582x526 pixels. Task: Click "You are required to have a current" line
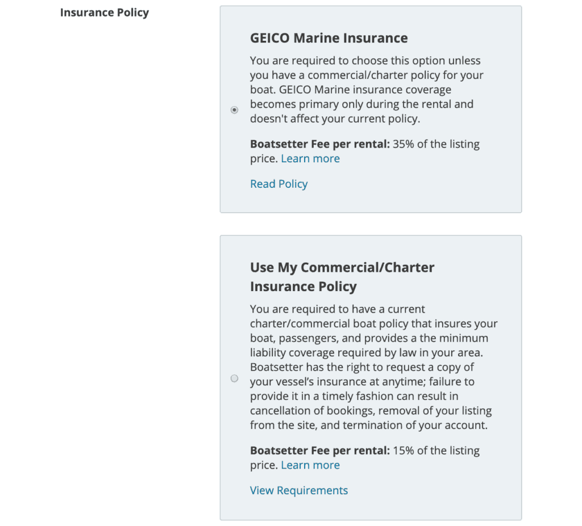[x=338, y=309]
